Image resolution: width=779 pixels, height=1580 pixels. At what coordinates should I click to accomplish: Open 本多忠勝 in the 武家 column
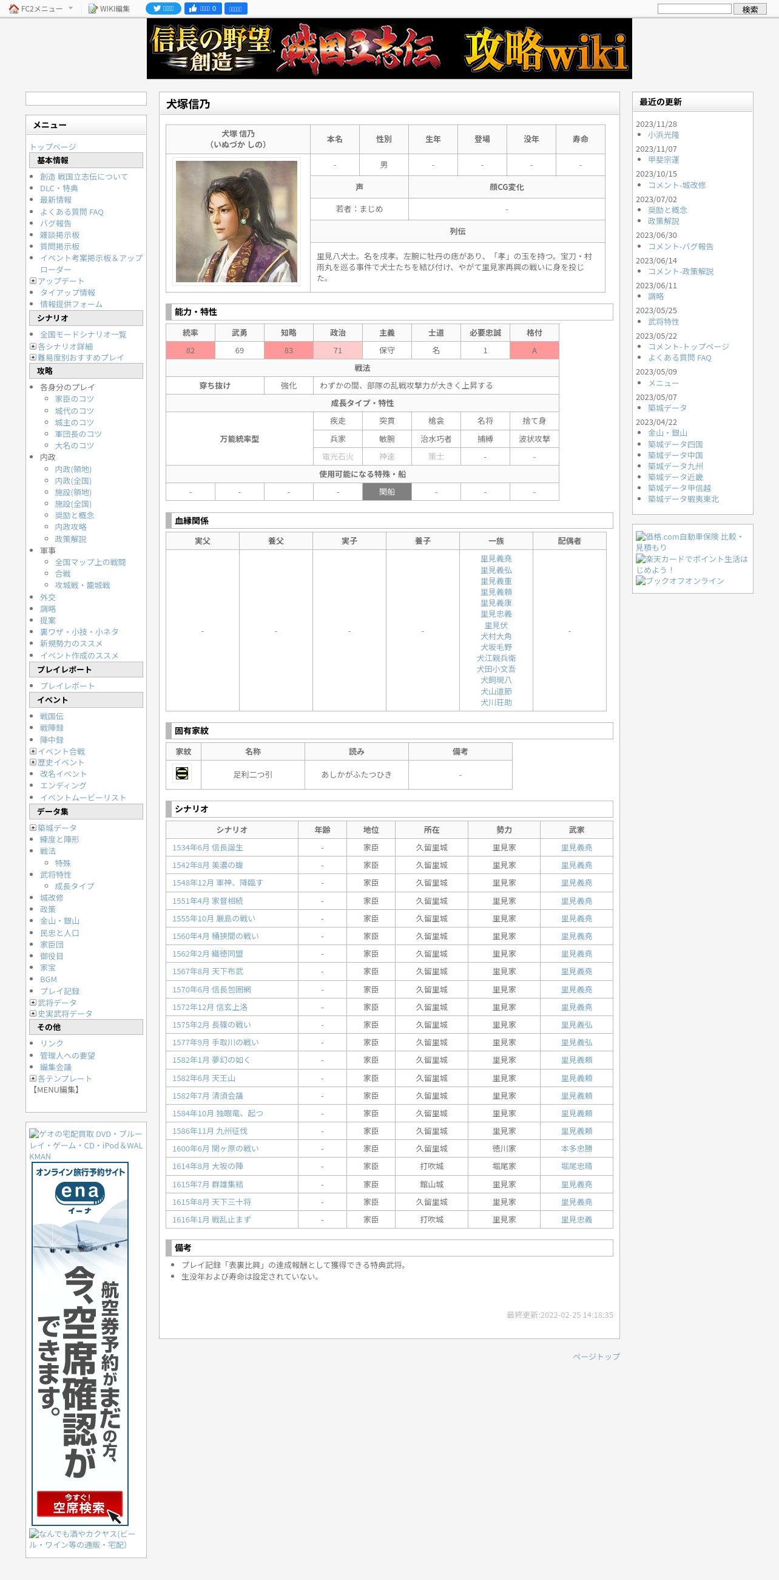[577, 1148]
